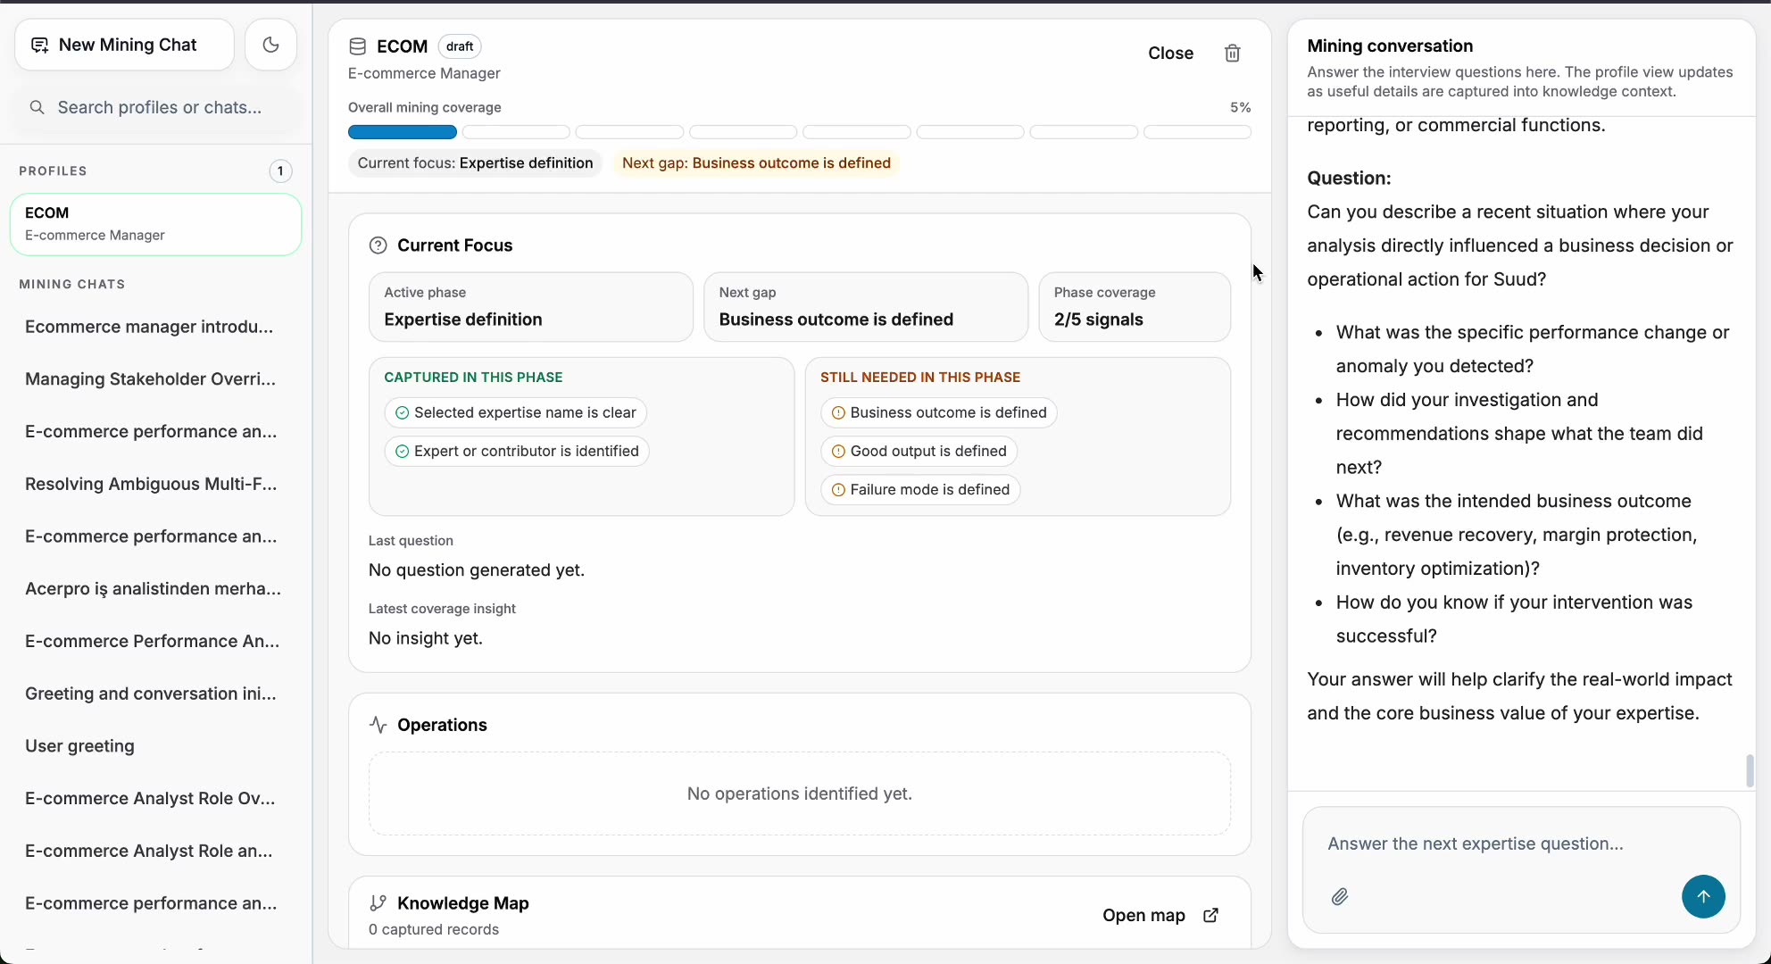The image size is (1771, 964).
Task: Click the draft status badge
Action: [x=460, y=46]
